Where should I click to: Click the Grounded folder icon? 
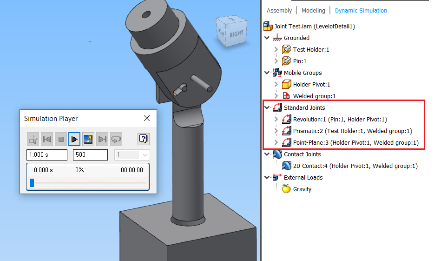[x=277, y=38]
